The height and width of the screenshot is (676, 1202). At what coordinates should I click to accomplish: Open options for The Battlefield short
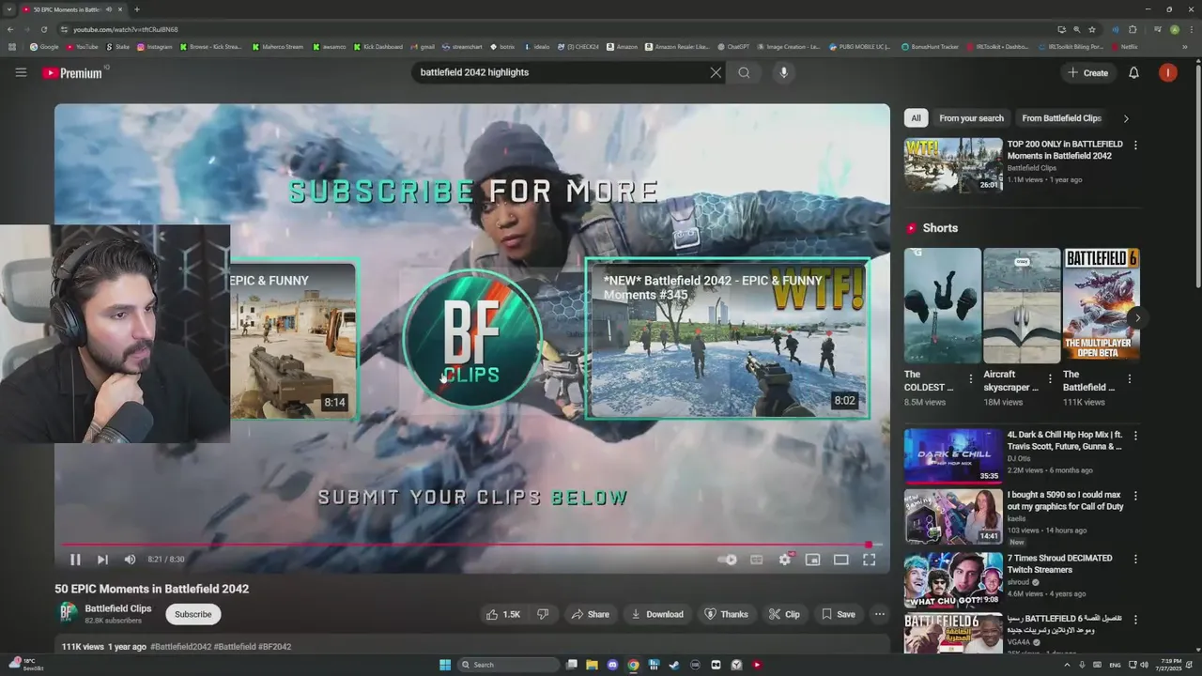(x=1130, y=379)
